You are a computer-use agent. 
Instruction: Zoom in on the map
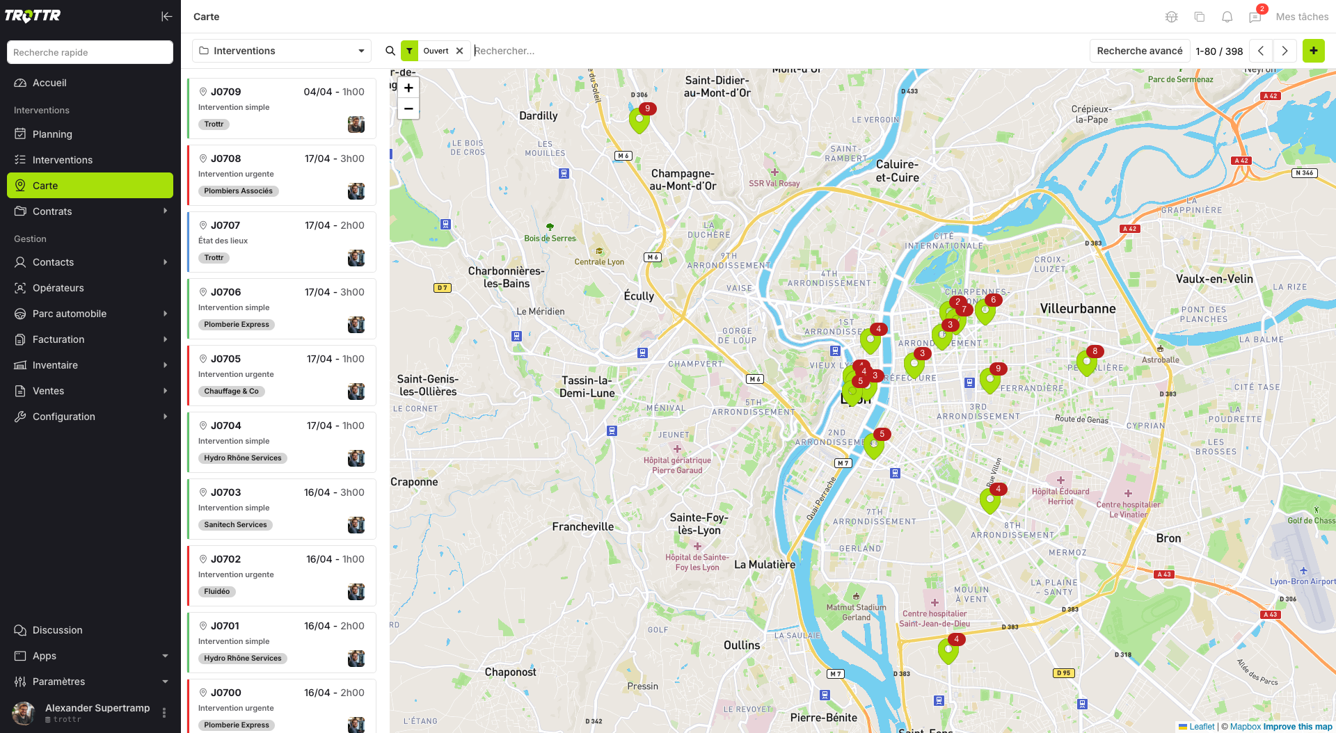(x=408, y=88)
